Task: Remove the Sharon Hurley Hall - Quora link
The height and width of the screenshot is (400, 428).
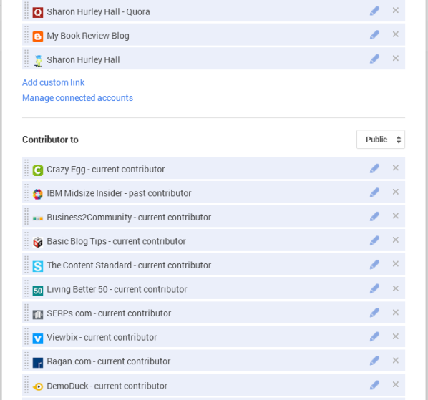Action: (396, 10)
